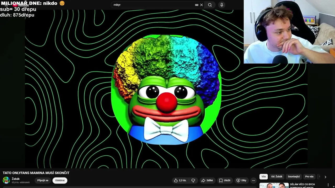Open the Žabák channel avatar
The width and height of the screenshot is (335, 188).
coord(6,180)
